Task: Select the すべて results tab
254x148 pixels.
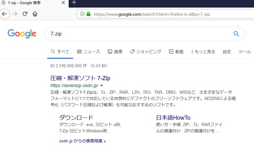Action: pos(60,52)
